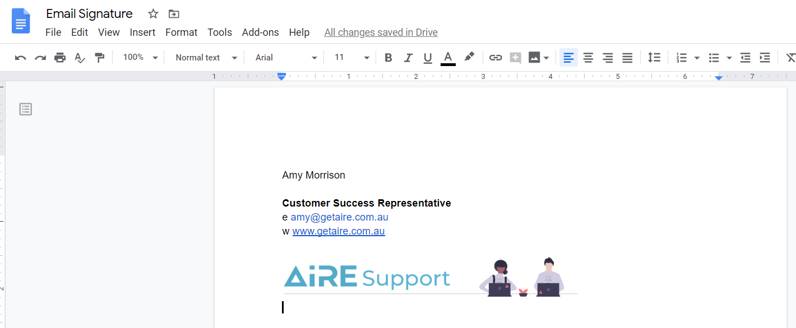Toggle bold formatting
This screenshot has height=328, width=796.
coord(388,57)
